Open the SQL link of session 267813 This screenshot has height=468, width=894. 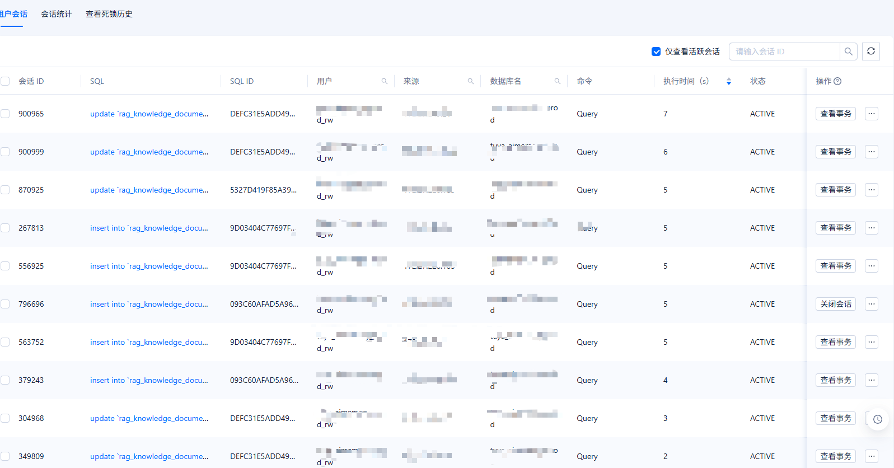[x=149, y=228]
